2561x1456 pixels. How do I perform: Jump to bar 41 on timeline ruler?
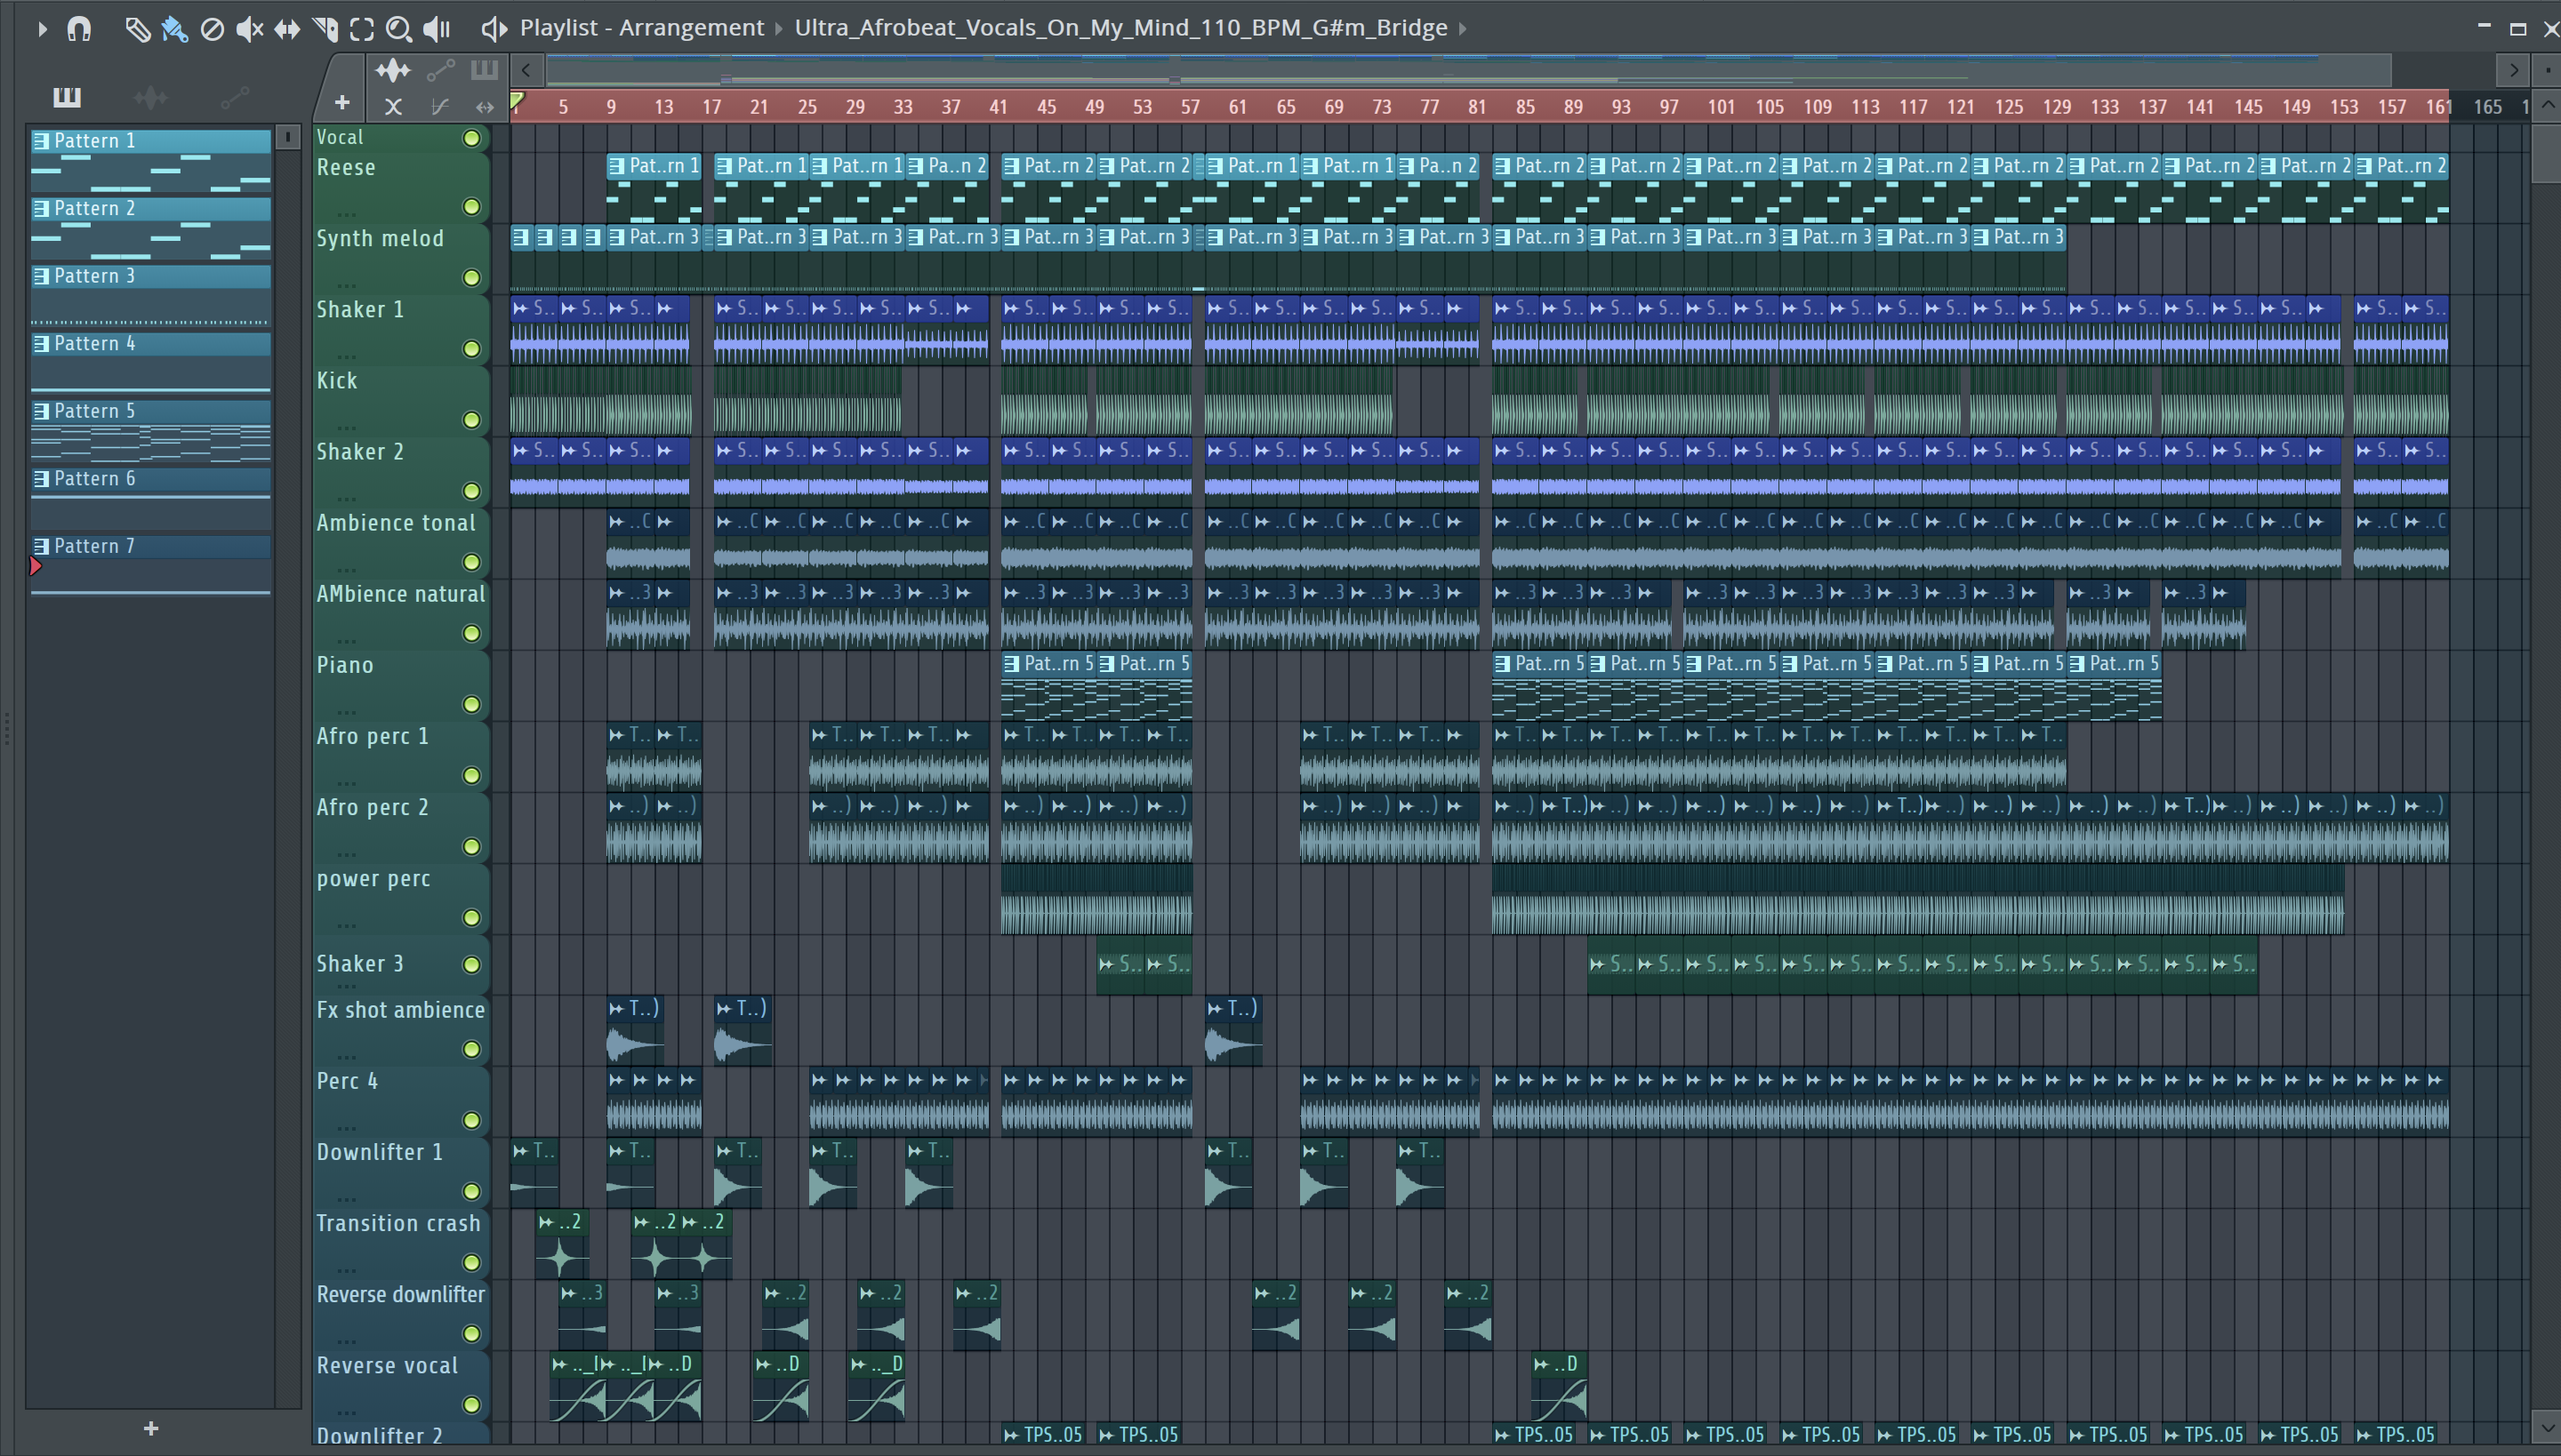pyautogui.click(x=999, y=107)
